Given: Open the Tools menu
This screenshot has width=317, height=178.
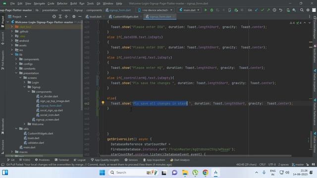Looking at the screenshot, I should (x=90, y=3).
